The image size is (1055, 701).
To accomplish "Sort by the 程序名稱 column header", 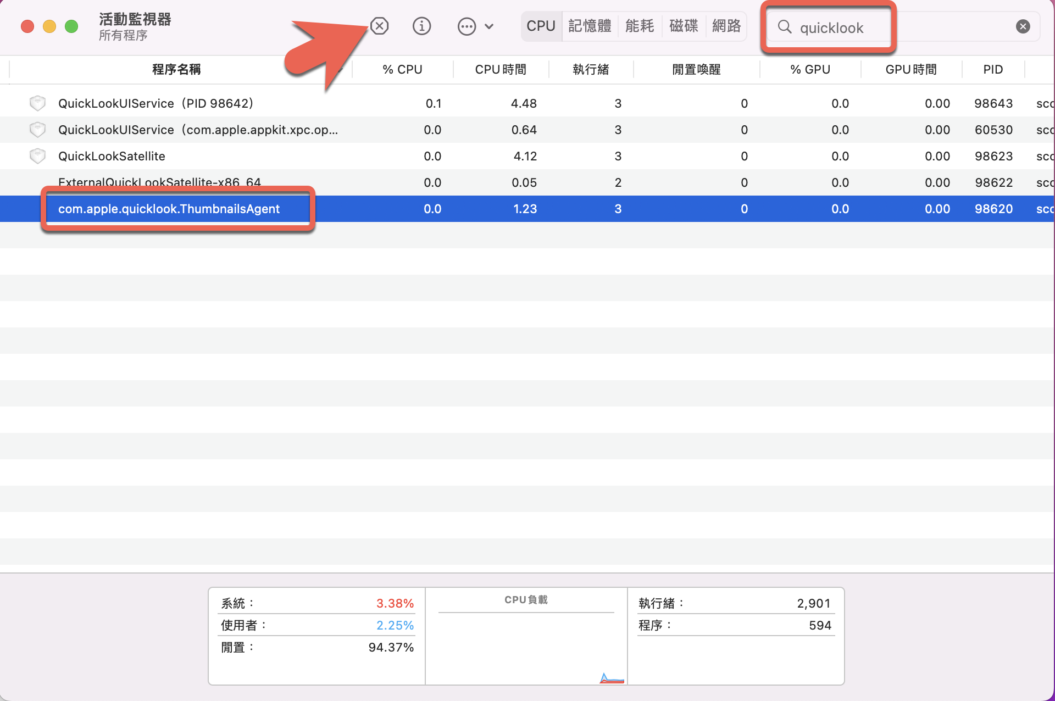I will tap(176, 69).
